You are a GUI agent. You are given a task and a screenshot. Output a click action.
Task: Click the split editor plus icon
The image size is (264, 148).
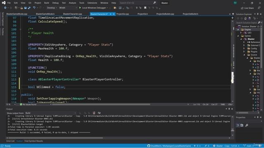coord(232,18)
